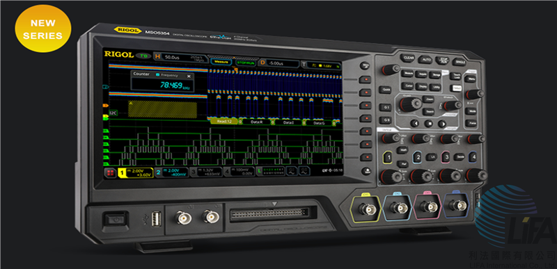
Task: Toggle channel 2 blue front-panel key
Action: pyautogui.click(x=418, y=157)
